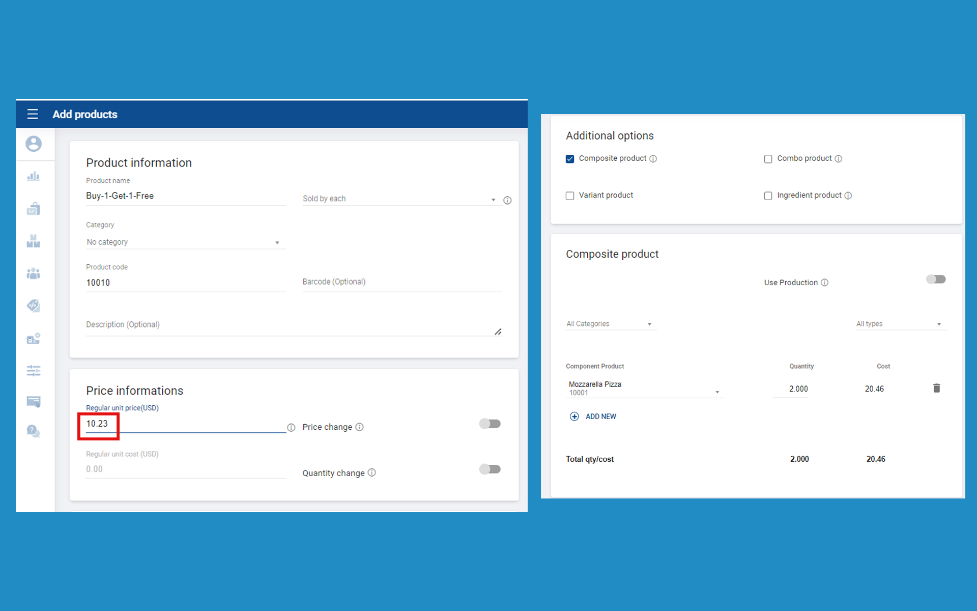
Task: Expand the Category dropdown
Action: click(183, 242)
